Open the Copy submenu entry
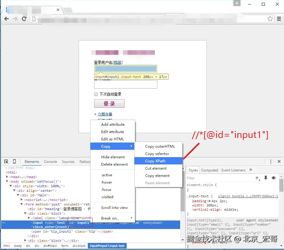 coord(112,146)
